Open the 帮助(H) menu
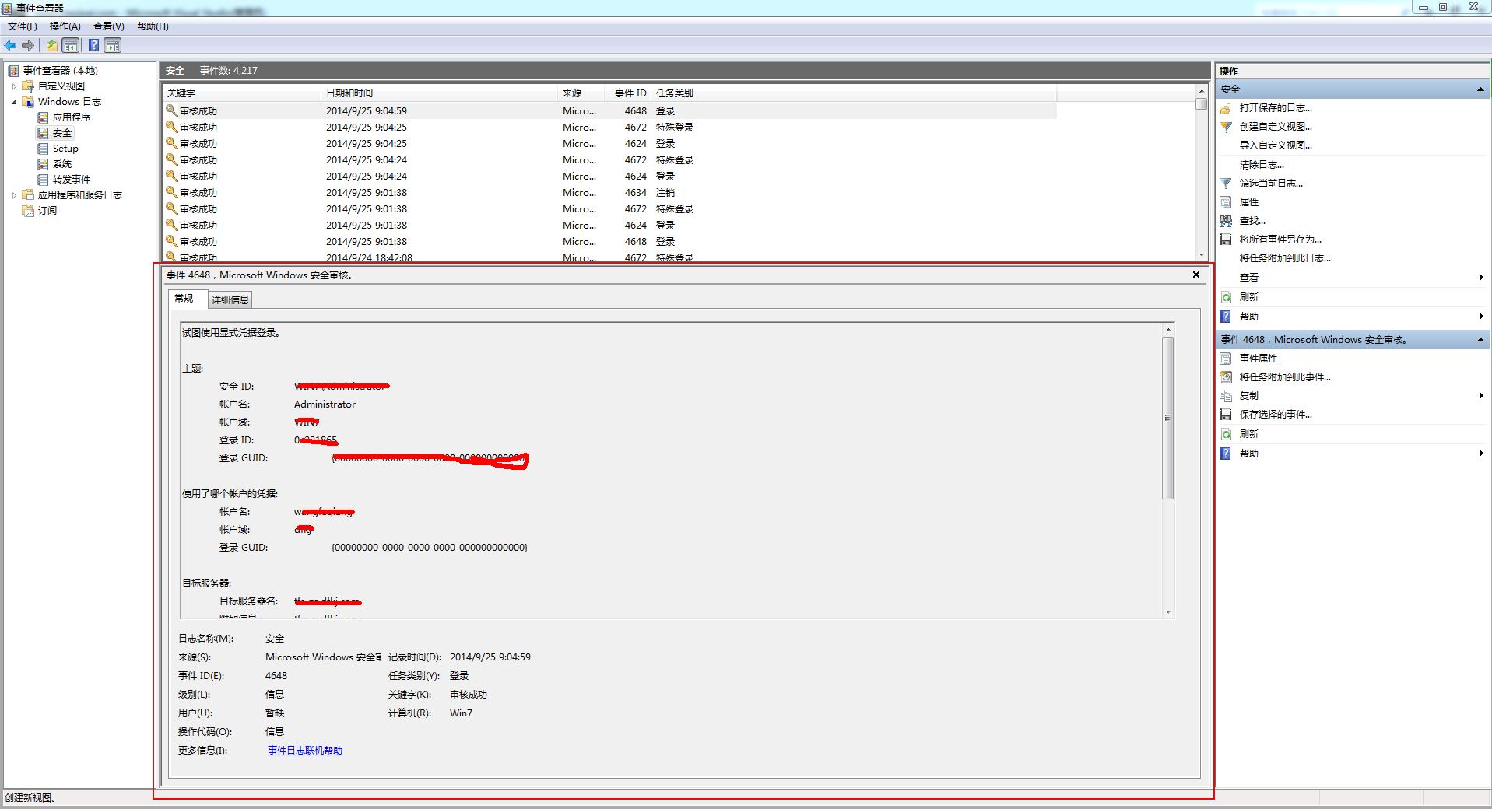This screenshot has width=1492, height=809. (153, 26)
